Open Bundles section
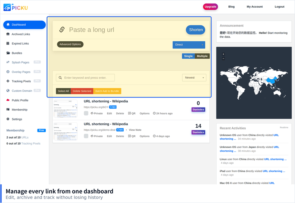The image size is (295, 203). pyautogui.click(x=17, y=53)
